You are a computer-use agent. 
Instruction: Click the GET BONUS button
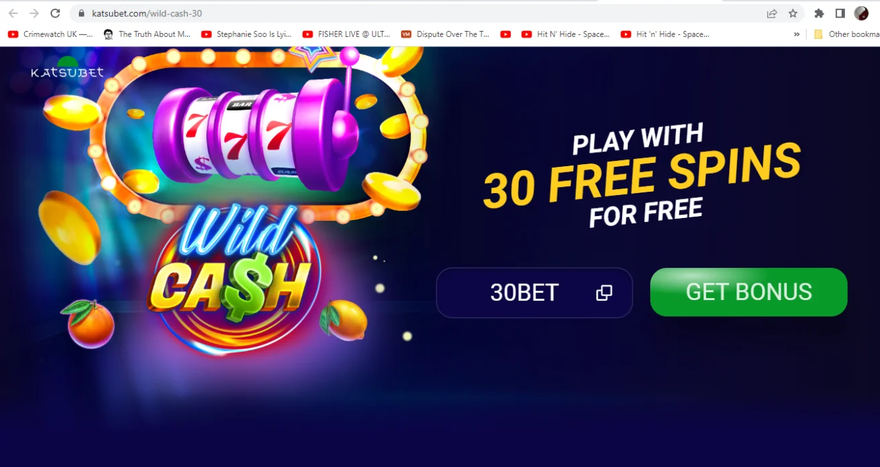pyautogui.click(x=749, y=292)
